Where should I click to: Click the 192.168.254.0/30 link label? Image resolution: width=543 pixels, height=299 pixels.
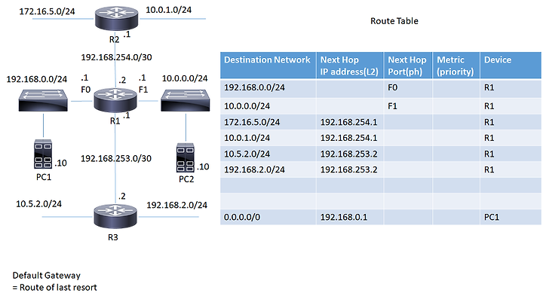(116, 57)
